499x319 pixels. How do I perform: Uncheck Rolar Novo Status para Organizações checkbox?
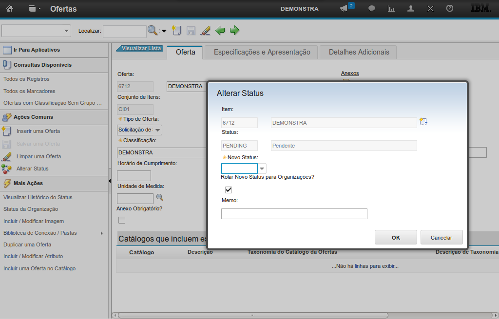tap(229, 190)
